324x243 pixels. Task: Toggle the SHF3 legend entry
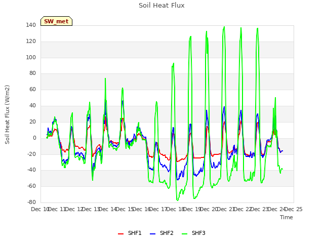point(193,233)
